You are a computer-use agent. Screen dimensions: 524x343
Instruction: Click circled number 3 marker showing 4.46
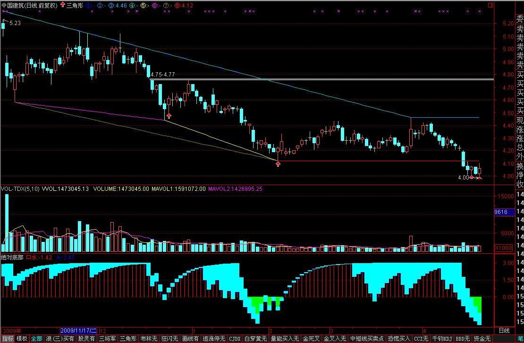[x=118, y=5]
